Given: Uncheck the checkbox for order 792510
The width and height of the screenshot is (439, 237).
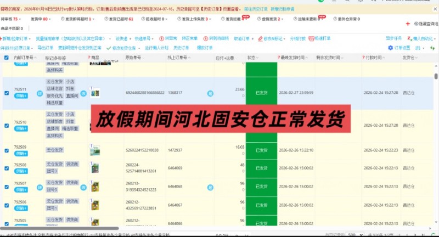Looking at the screenshot, I should coord(7,126).
